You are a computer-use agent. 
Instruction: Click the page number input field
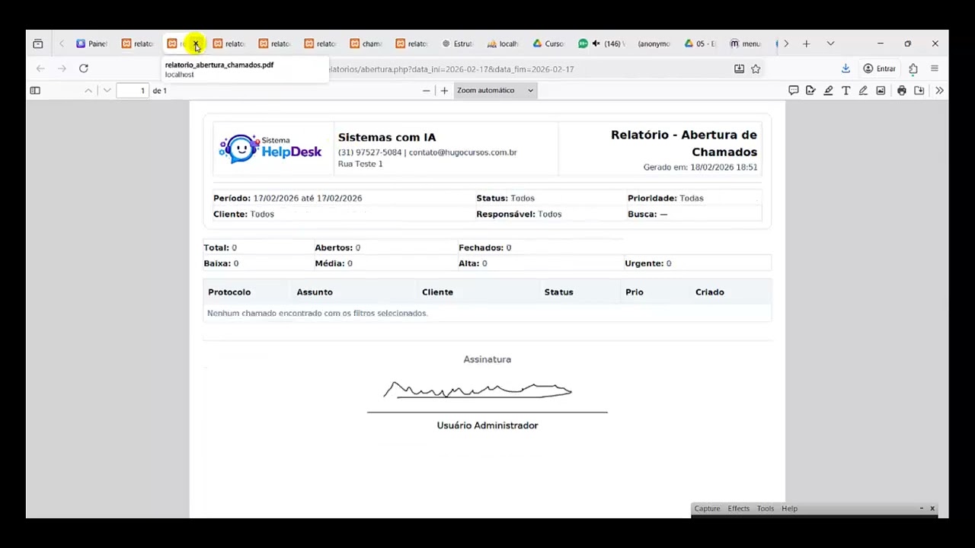coord(133,91)
